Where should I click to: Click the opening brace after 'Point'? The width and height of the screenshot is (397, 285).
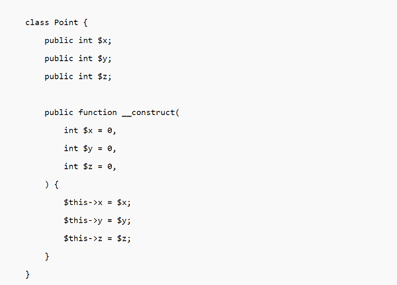85,22
